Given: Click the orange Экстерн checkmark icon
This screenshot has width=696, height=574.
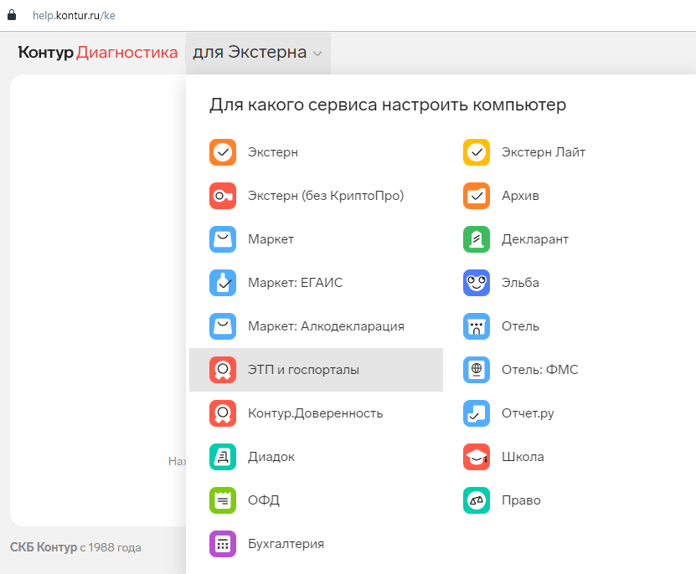Looking at the screenshot, I should (x=223, y=152).
